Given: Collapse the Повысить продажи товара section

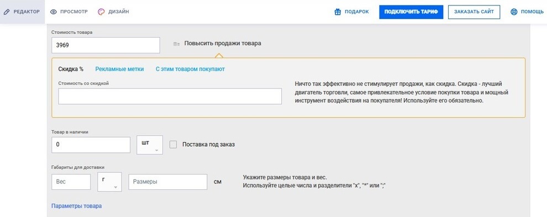Looking at the screenshot, I should pyautogui.click(x=223, y=44).
